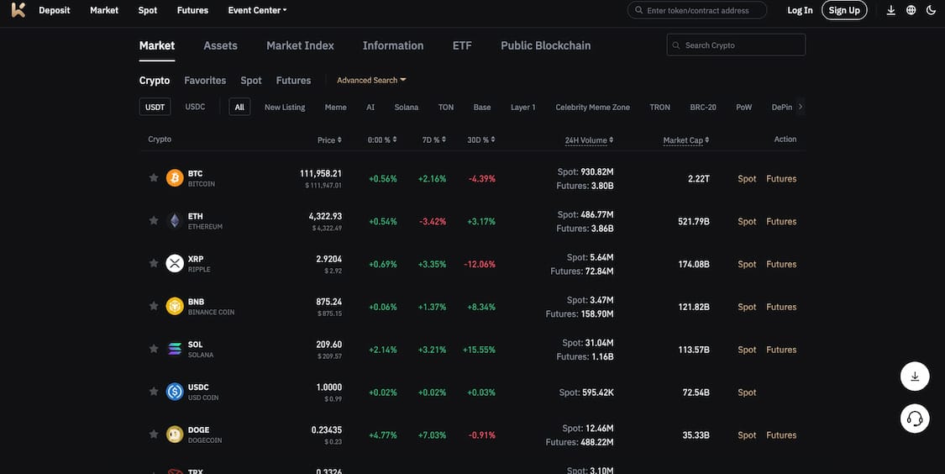
Task: Switch to the Assets tab
Action: click(x=220, y=45)
